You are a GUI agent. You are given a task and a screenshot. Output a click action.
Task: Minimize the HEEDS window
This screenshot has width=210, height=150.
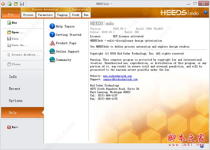click(188, 4)
